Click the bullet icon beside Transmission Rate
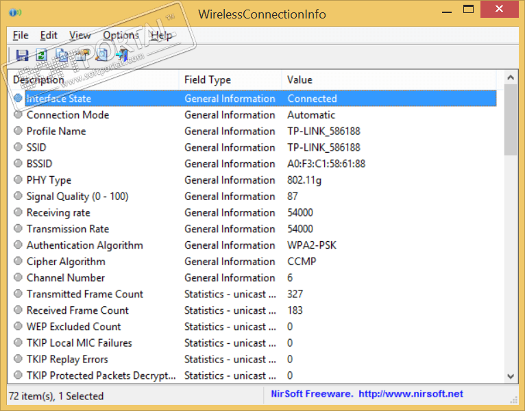The width and height of the screenshot is (525, 411). pos(18,229)
